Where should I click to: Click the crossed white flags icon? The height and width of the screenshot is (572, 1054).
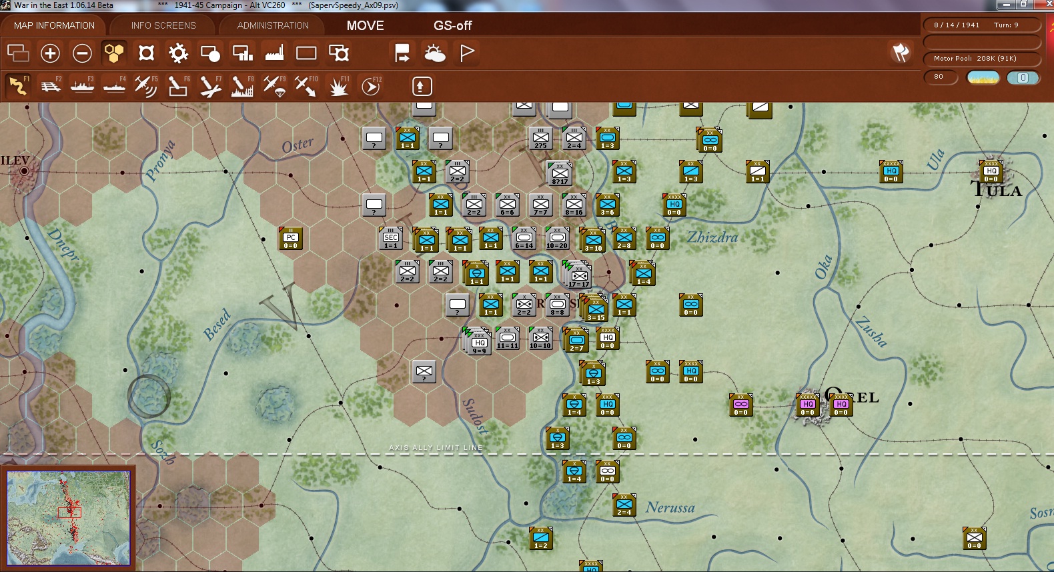(x=901, y=52)
